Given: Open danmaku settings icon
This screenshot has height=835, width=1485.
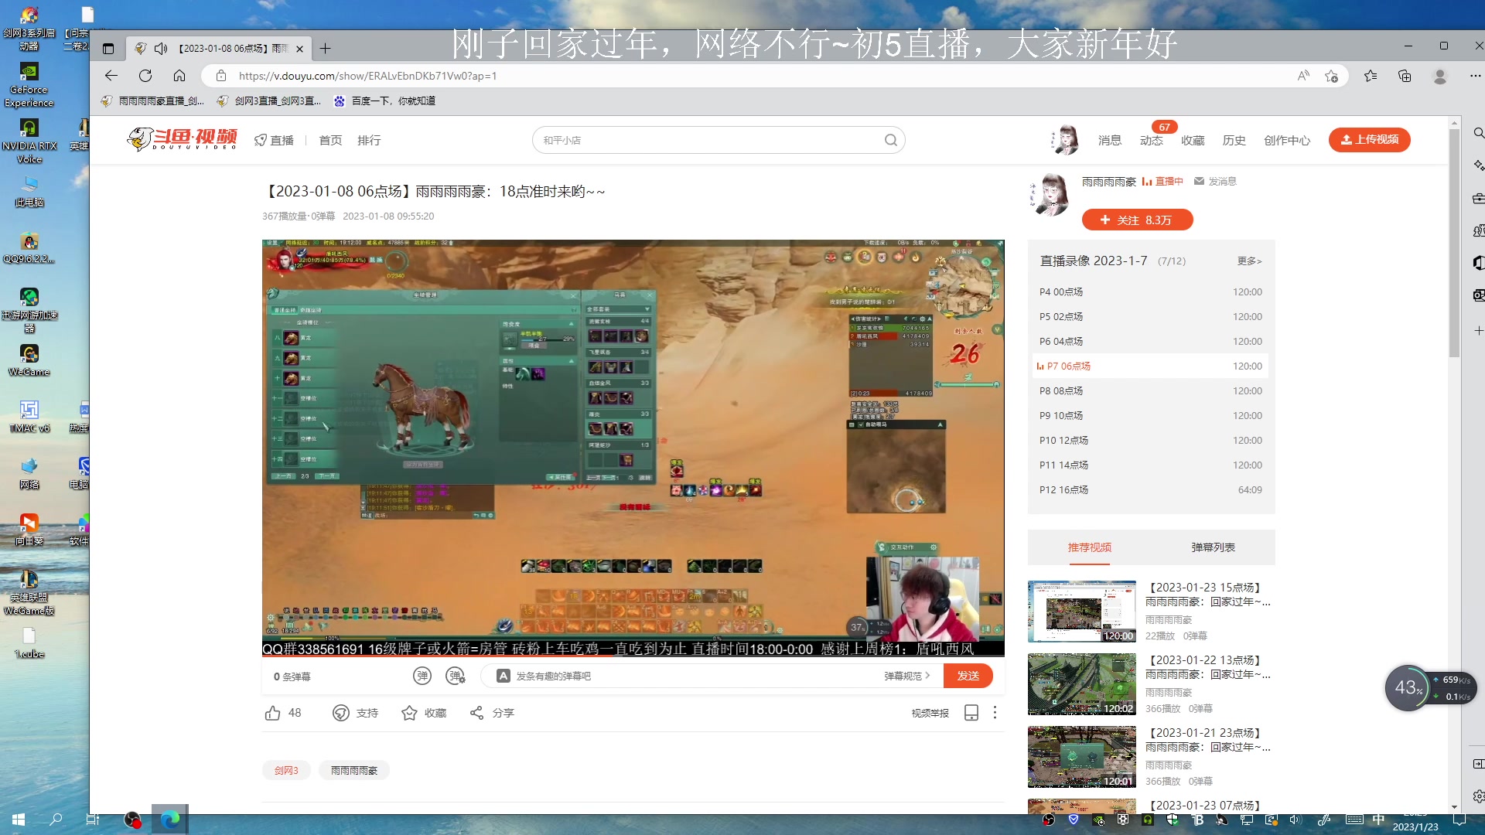Looking at the screenshot, I should (x=456, y=676).
